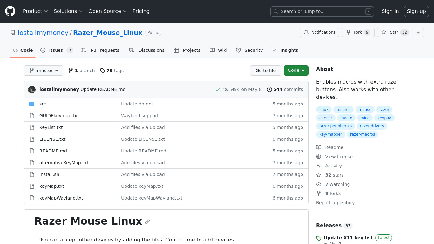The width and height of the screenshot is (434, 244).
Task: Open KeyList.txt file
Action: point(51,127)
